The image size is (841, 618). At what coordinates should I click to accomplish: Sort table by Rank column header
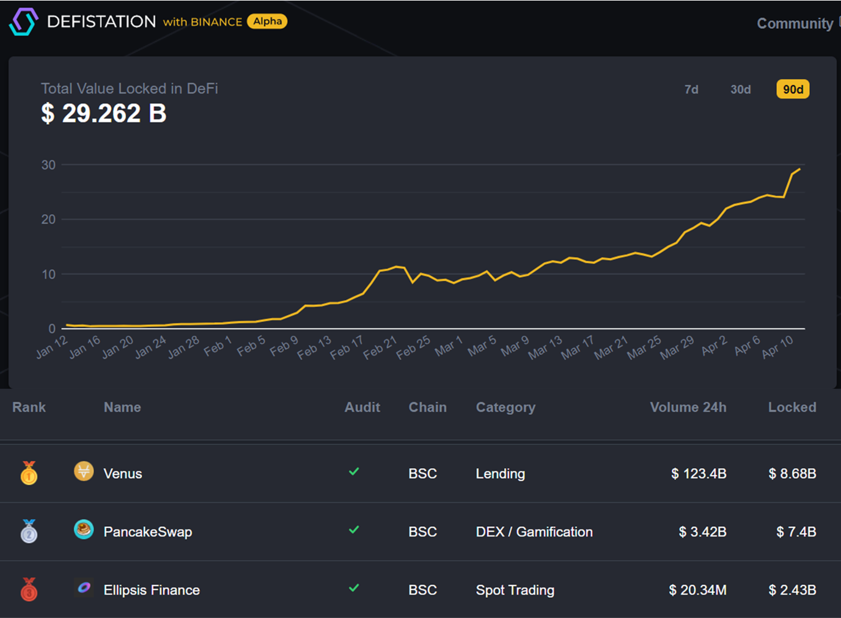[29, 407]
